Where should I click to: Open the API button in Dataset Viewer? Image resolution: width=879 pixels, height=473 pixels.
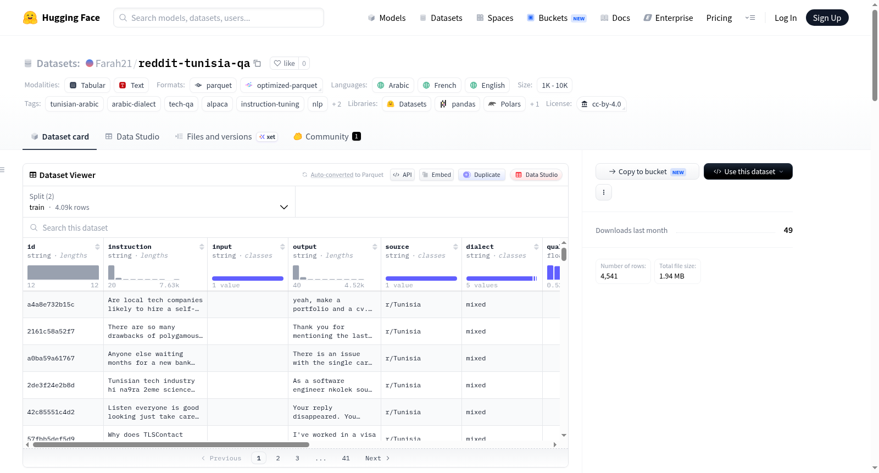pyautogui.click(x=402, y=175)
